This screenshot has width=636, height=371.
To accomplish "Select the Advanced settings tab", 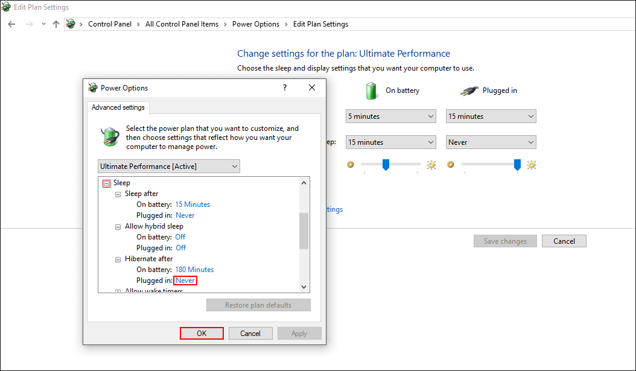I will point(118,107).
